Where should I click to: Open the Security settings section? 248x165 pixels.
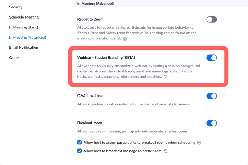coord(15,7)
